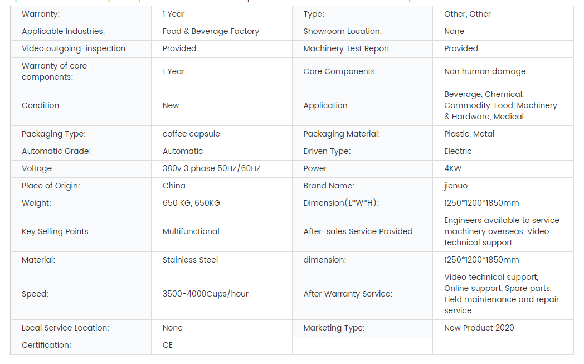Click the jienuo brand name value

click(x=457, y=186)
